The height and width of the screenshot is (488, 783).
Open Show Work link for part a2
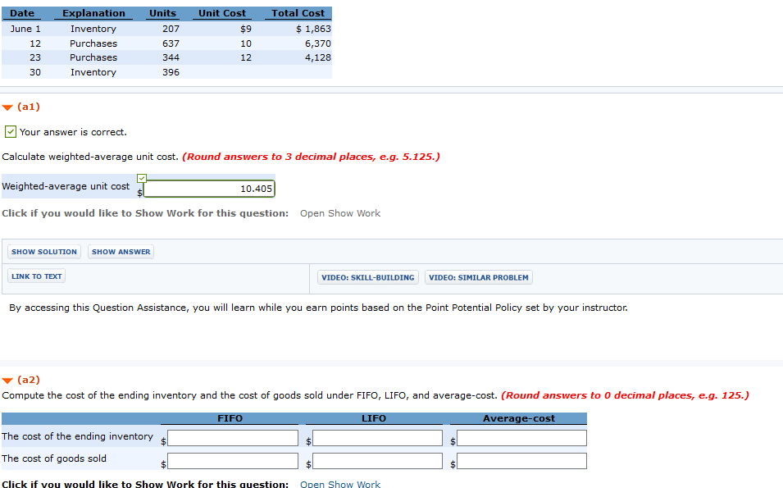(x=340, y=484)
